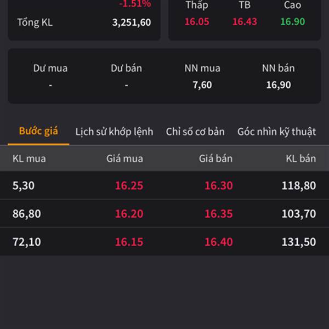Tap the 16.05 Thấp low price
This screenshot has width=329, height=329.
197,21
